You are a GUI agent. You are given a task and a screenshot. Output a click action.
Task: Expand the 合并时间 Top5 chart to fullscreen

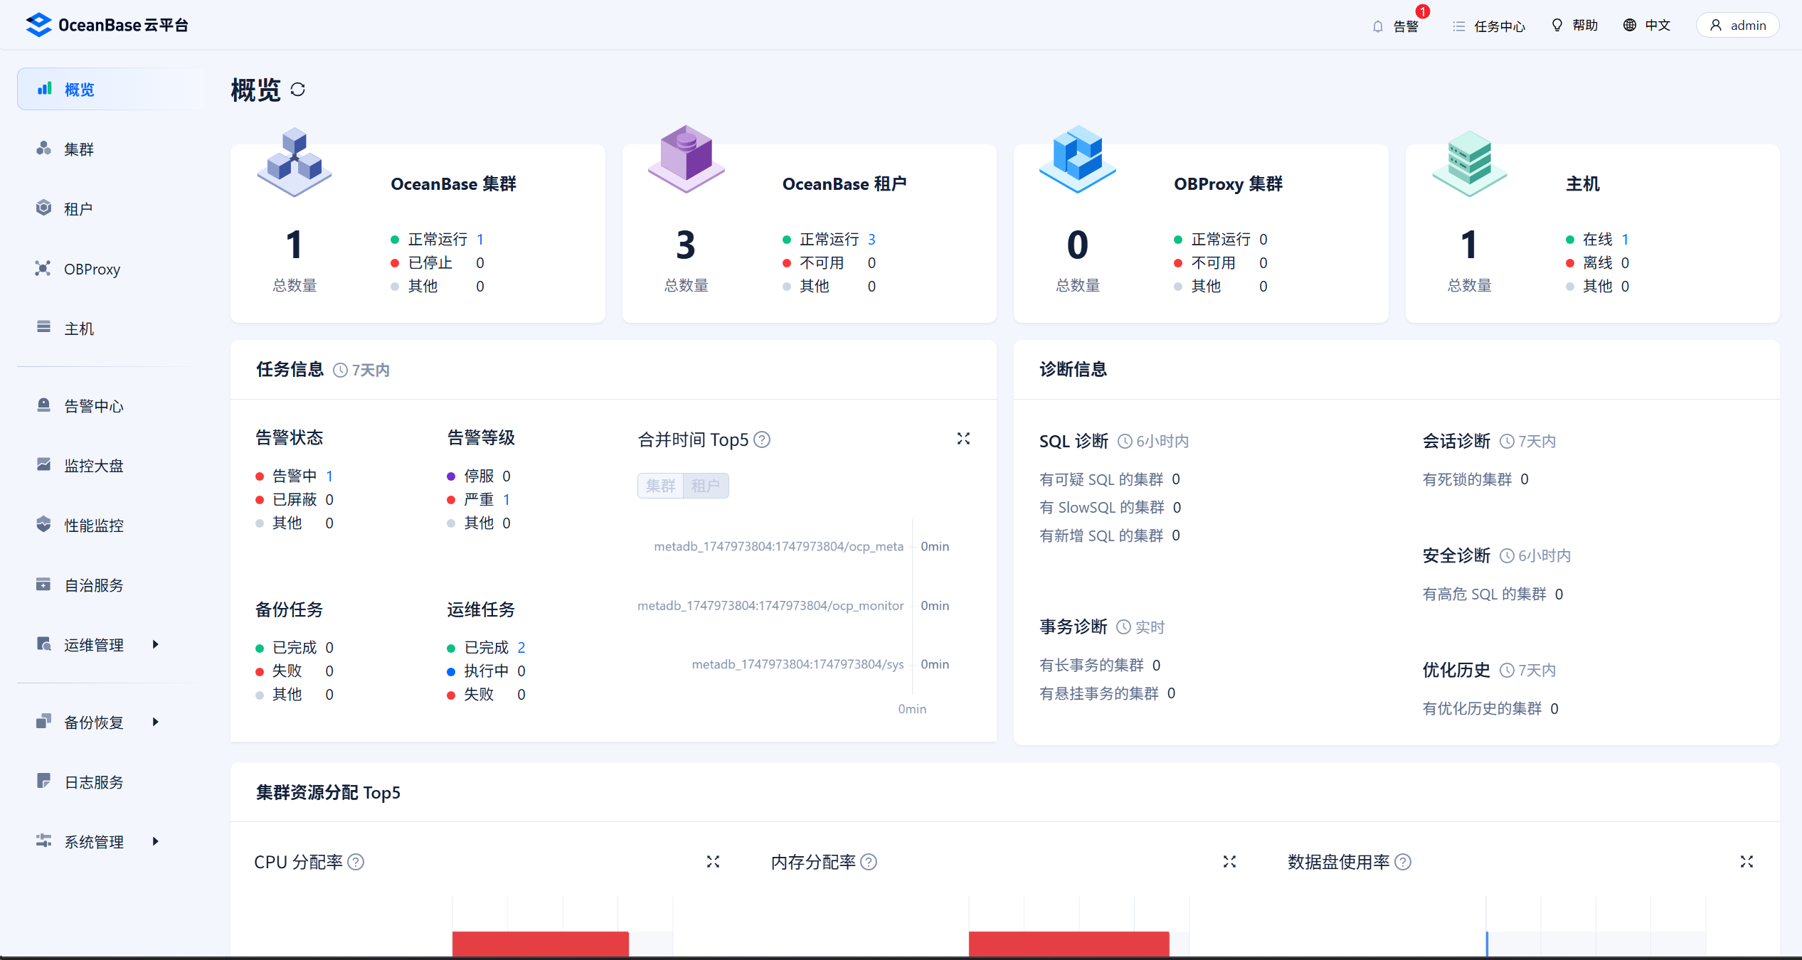point(963,439)
